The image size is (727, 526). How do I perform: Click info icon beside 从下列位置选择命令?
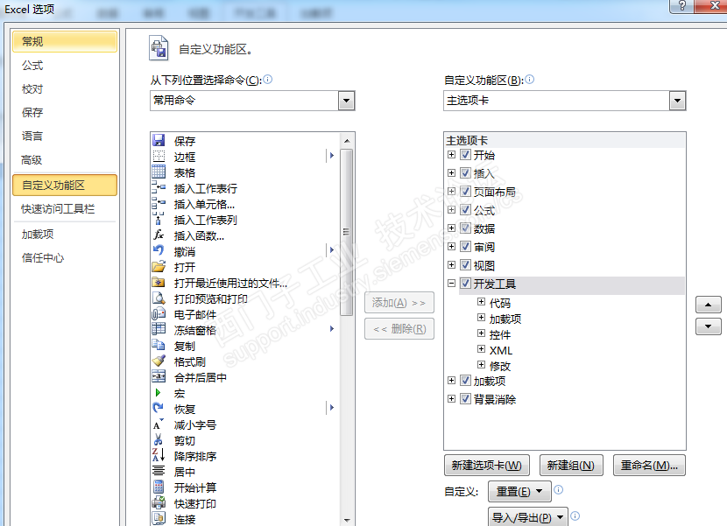tap(268, 80)
